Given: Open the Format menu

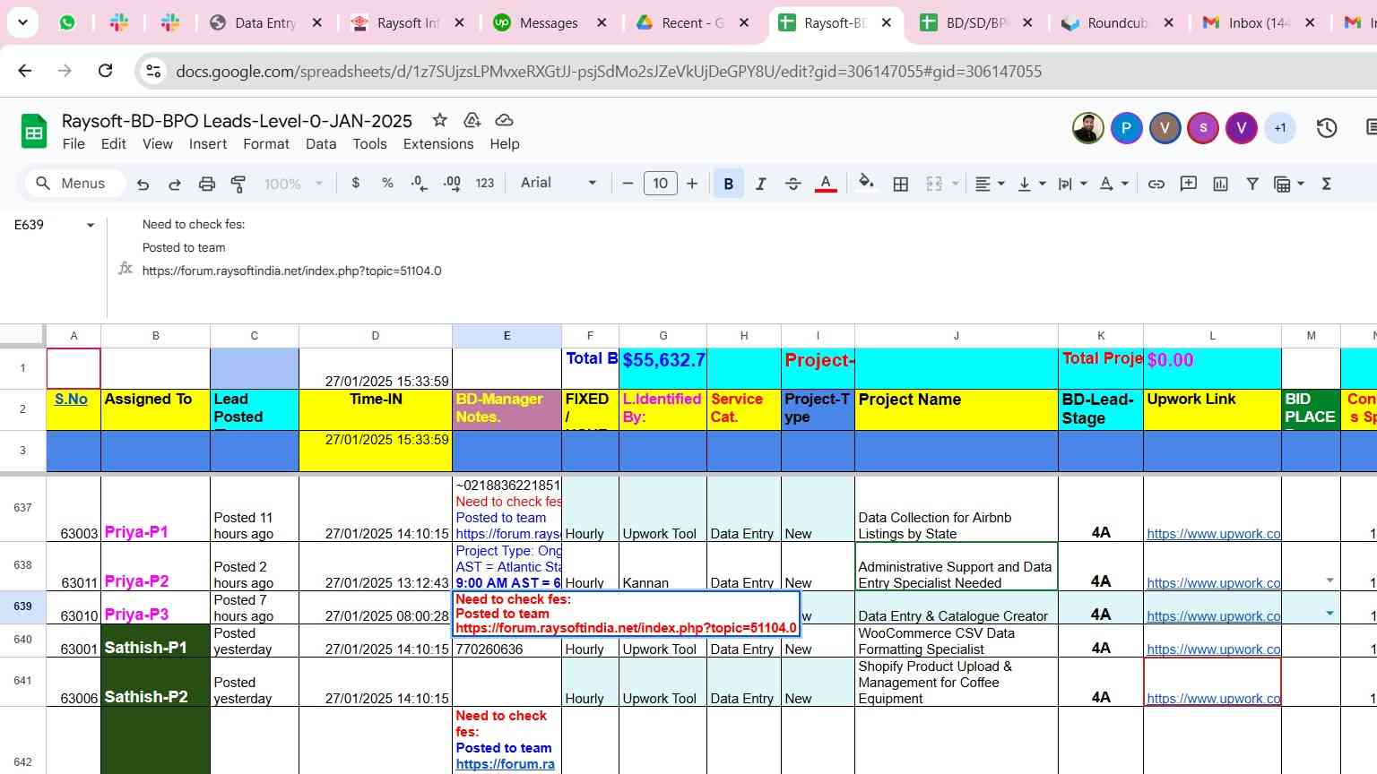Looking at the screenshot, I should (x=266, y=144).
